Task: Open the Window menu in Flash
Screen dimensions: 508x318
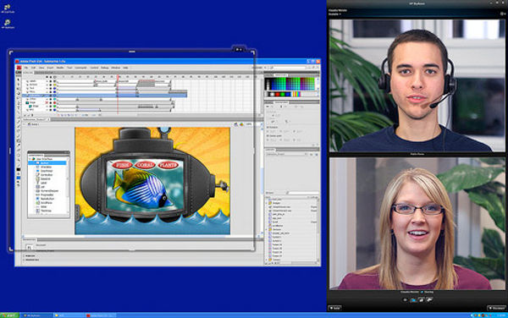Action: coord(116,68)
